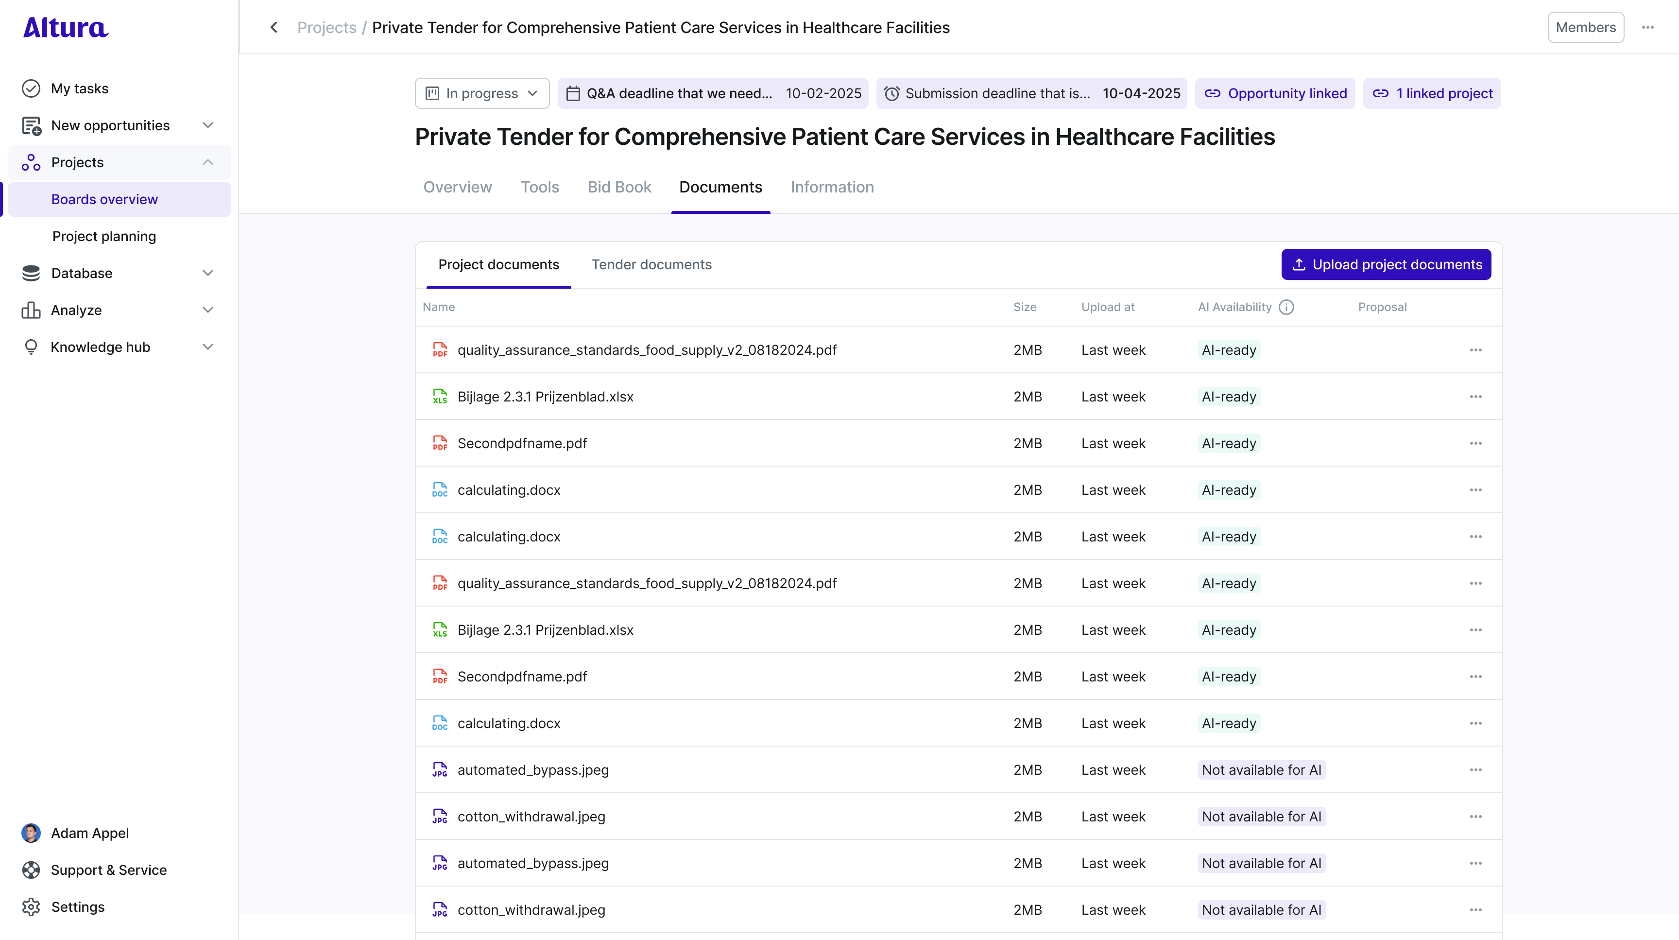Click the page options ellipsis next to Members
This screenshot has width=1679, height=940.
(1648, 27)
